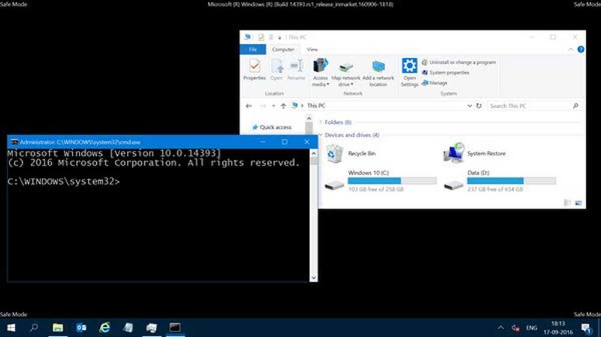
Task: Switch Explorer to large icons view
Action: (x=578, y=203)
